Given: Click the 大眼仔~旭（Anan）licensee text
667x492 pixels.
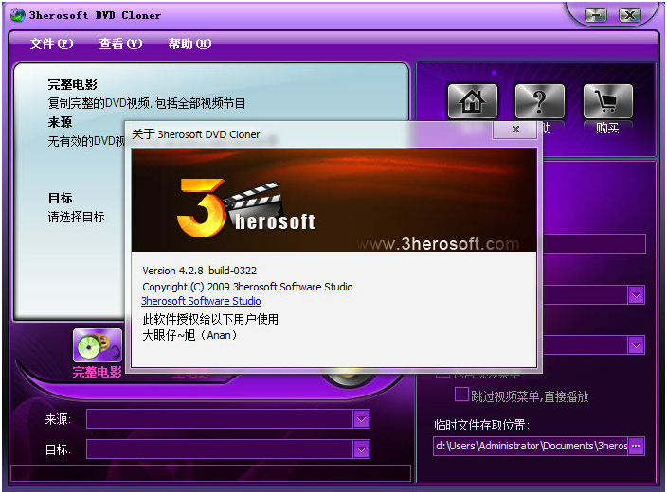Looking at the screenshot, I should pyautogui.click(x=189, y=335).
